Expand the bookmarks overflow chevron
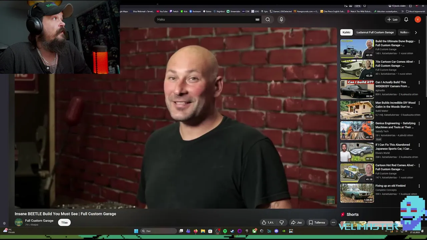The width and height of the screenshot is (427, 240). click(x=403, y=11)
